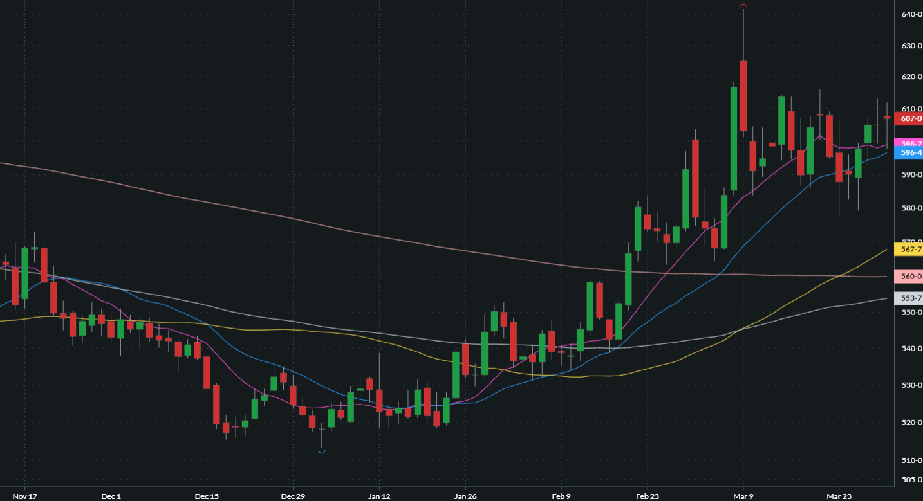Click the Dec 15 date label

click(207, 496)
